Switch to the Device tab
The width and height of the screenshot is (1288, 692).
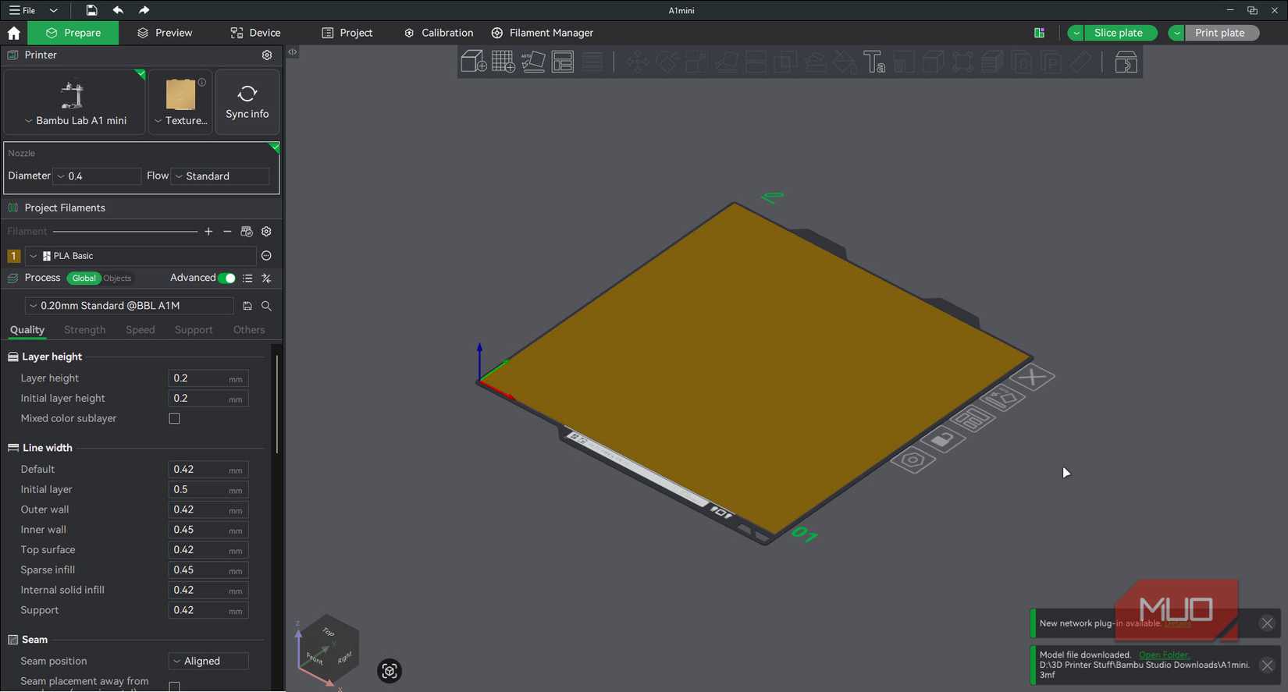pos(255,33)
